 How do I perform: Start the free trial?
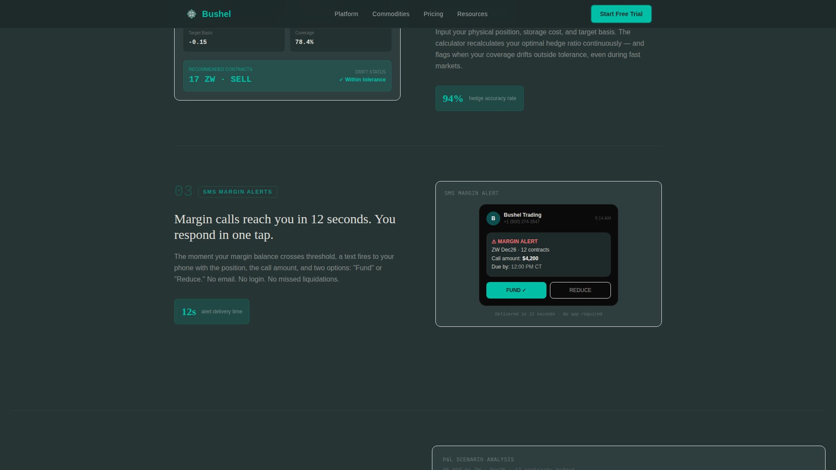pyautogui.click(x=621, y=14)
